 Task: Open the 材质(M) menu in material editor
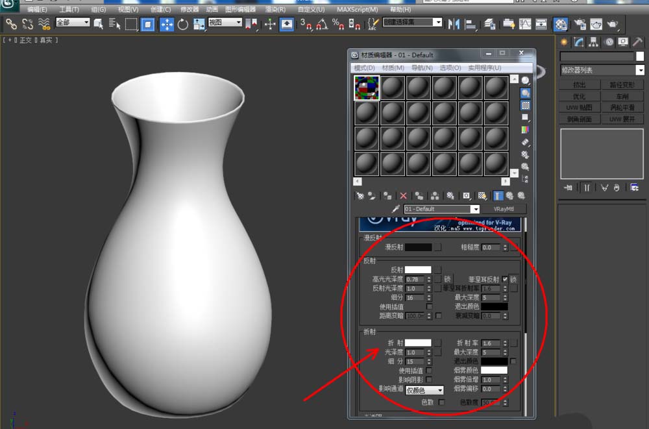point(393,67)
